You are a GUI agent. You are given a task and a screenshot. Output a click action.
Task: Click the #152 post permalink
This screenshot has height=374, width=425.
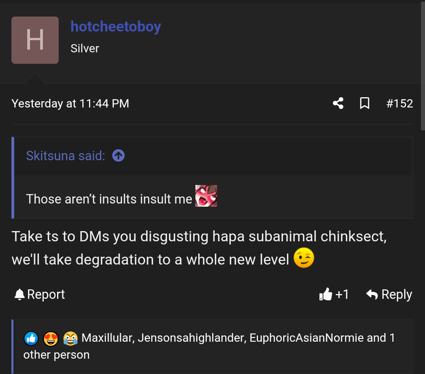(400, 103)
